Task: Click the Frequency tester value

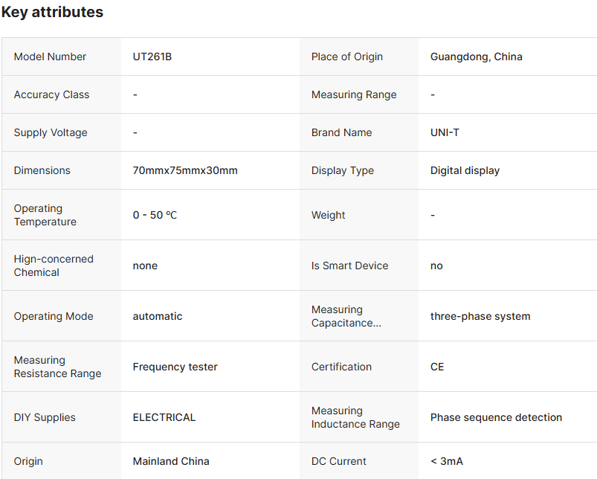Action: [x=175, y=367]
